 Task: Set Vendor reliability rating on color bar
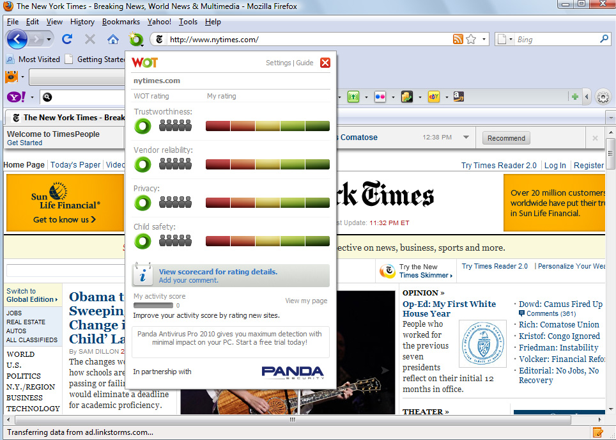tap(268, 164)
